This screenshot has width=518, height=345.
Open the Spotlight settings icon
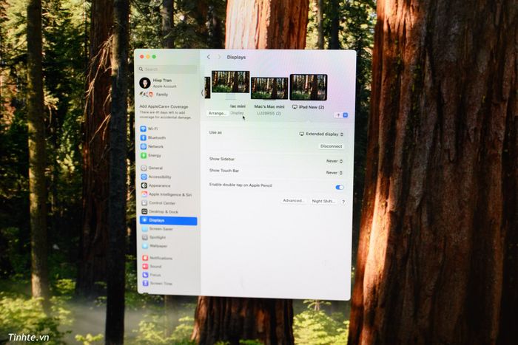point(145,237)
